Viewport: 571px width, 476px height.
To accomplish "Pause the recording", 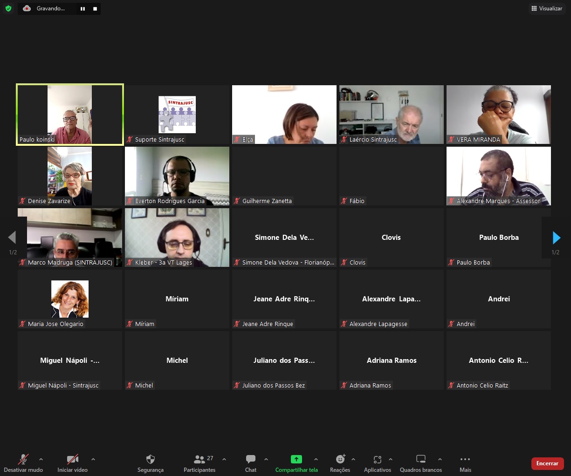I will pyautogui.click(x=83, y=9).
